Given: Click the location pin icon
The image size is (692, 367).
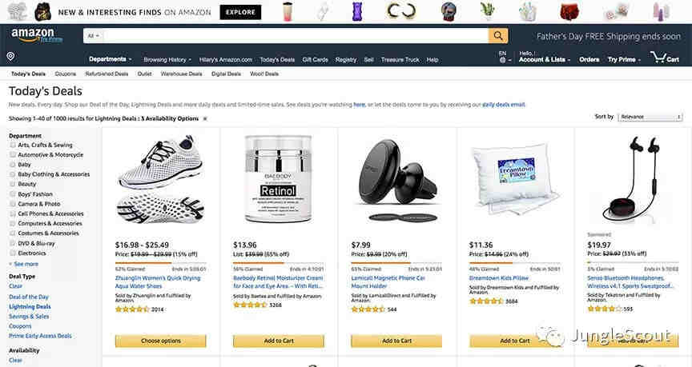Looking at the screenshot, I should pos(11,57).
